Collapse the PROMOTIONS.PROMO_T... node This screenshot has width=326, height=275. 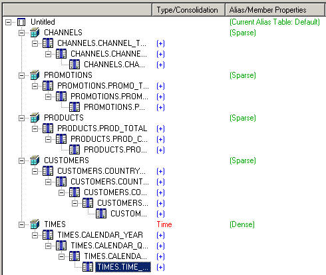tap(35, 86)
